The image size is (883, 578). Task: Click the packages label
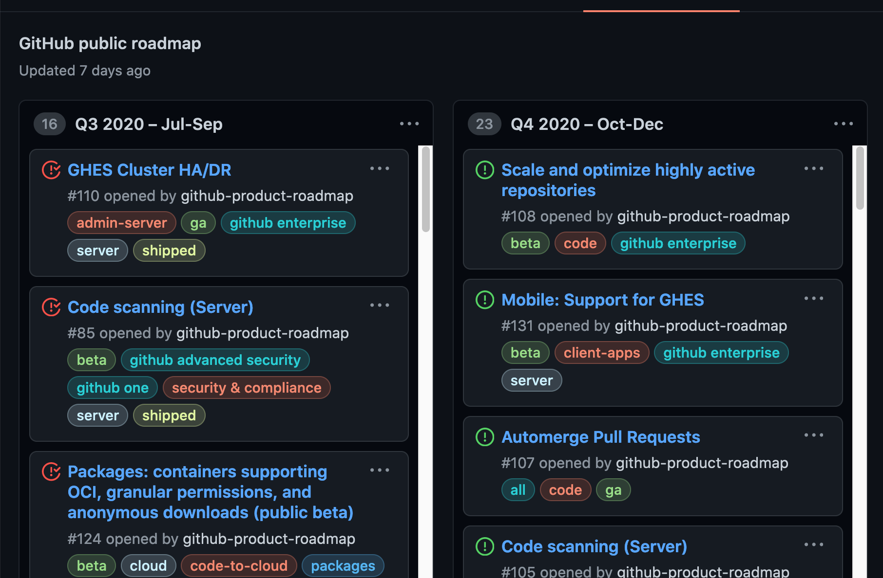pos(343,566)
